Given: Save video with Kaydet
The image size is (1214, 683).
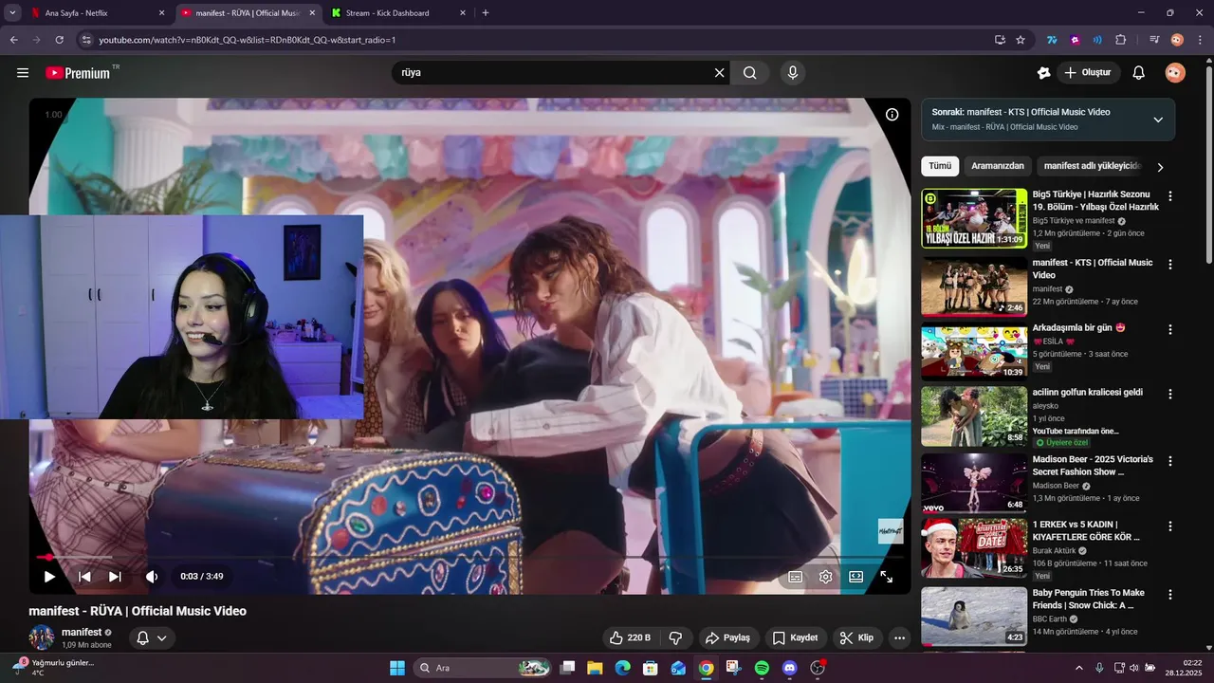Looking at the screenshot, I should pyautogui.click(x=795, y=637).
